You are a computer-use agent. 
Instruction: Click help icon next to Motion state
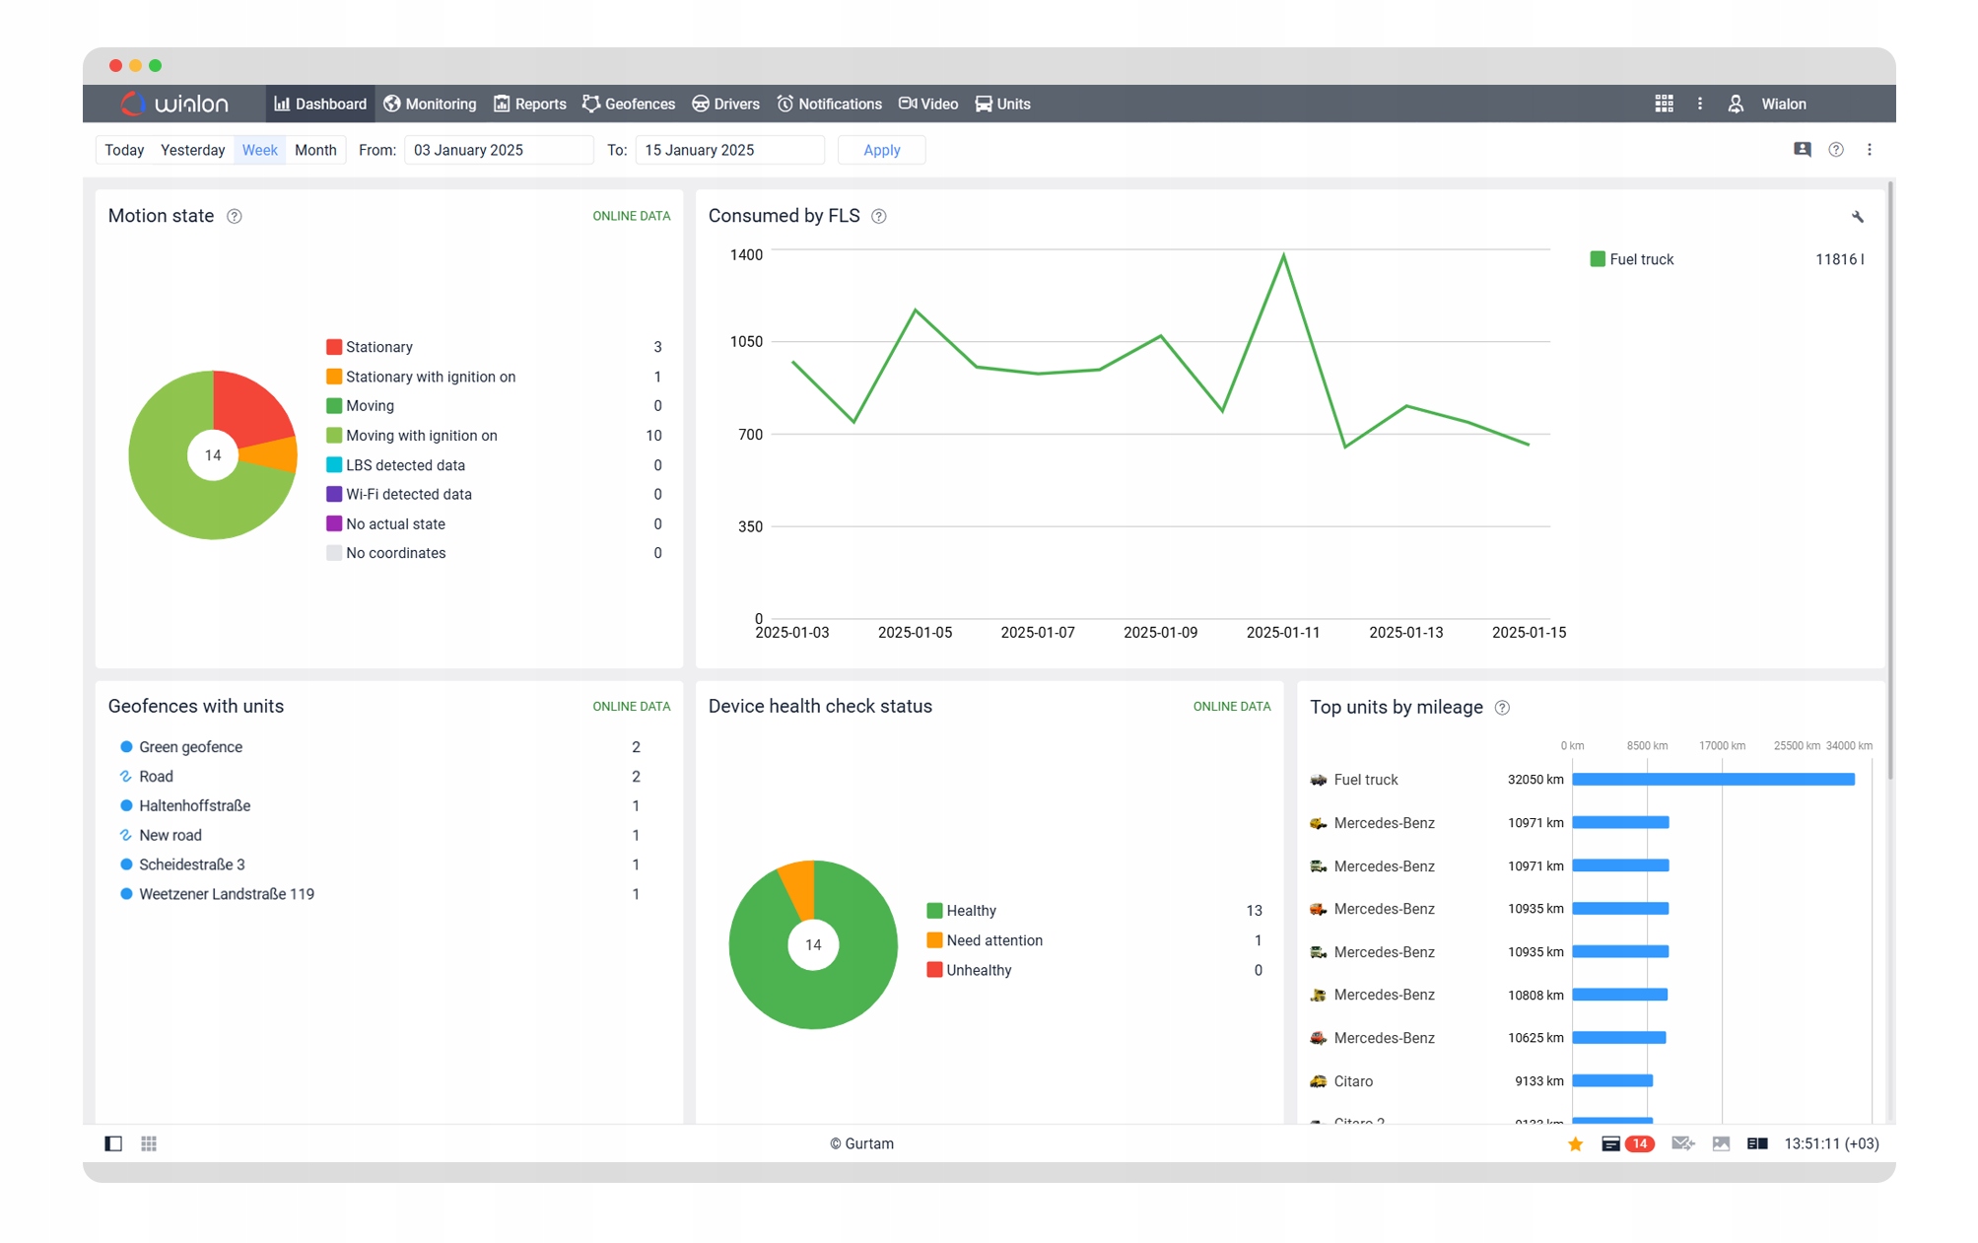click(235, 217)
